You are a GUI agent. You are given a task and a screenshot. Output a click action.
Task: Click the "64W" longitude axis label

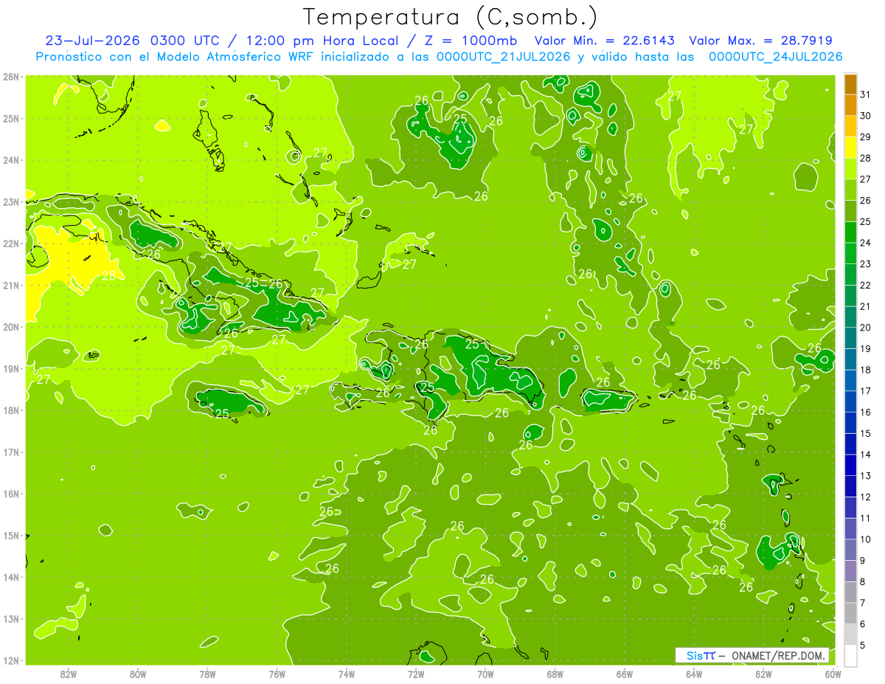[694, 674]
